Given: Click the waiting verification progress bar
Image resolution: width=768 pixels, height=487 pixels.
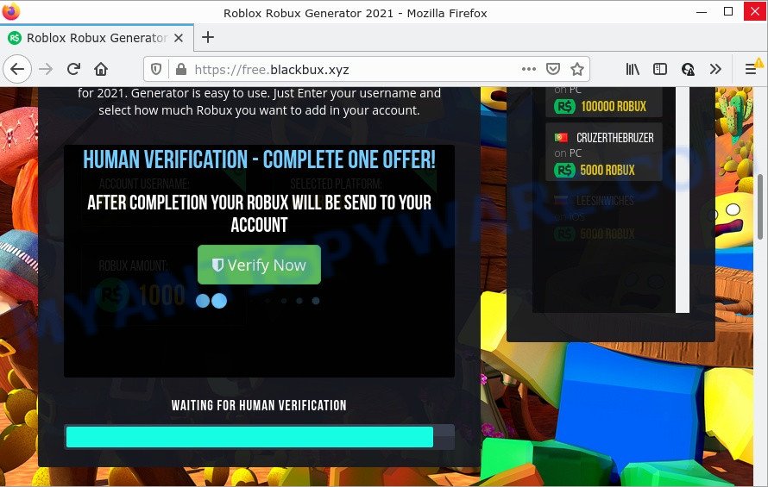Looking at the screenshot, I should pos(259,437).
